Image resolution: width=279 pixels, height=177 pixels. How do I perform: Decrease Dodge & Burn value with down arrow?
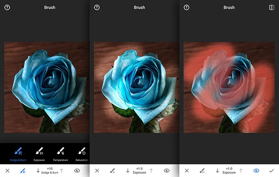click(38, 171)
